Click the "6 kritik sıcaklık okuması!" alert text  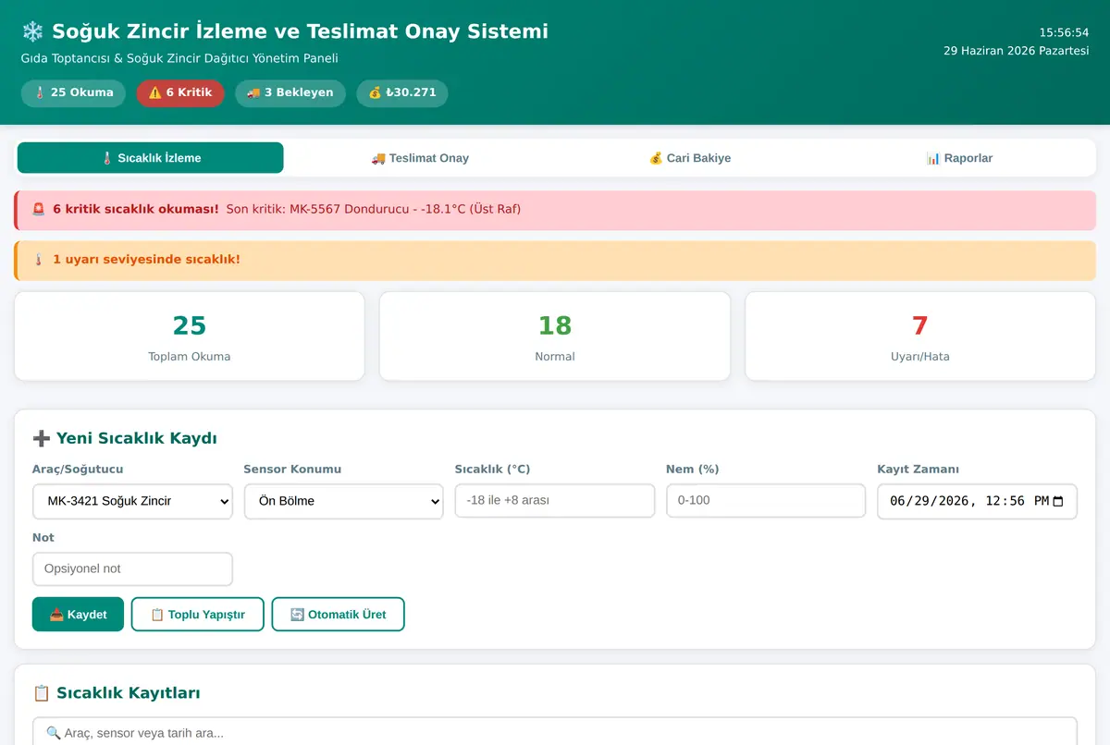pyautogui.click(x=136, y=209)
